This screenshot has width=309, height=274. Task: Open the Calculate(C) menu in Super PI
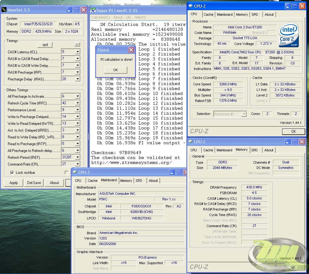(x=101, y=17)
